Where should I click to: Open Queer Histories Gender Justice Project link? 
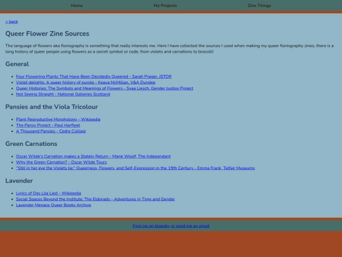(104, 88)
